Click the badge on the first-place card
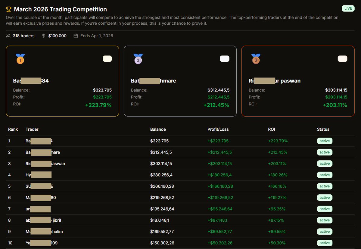This screenshot has width=361, height=249. pos(107,59)
